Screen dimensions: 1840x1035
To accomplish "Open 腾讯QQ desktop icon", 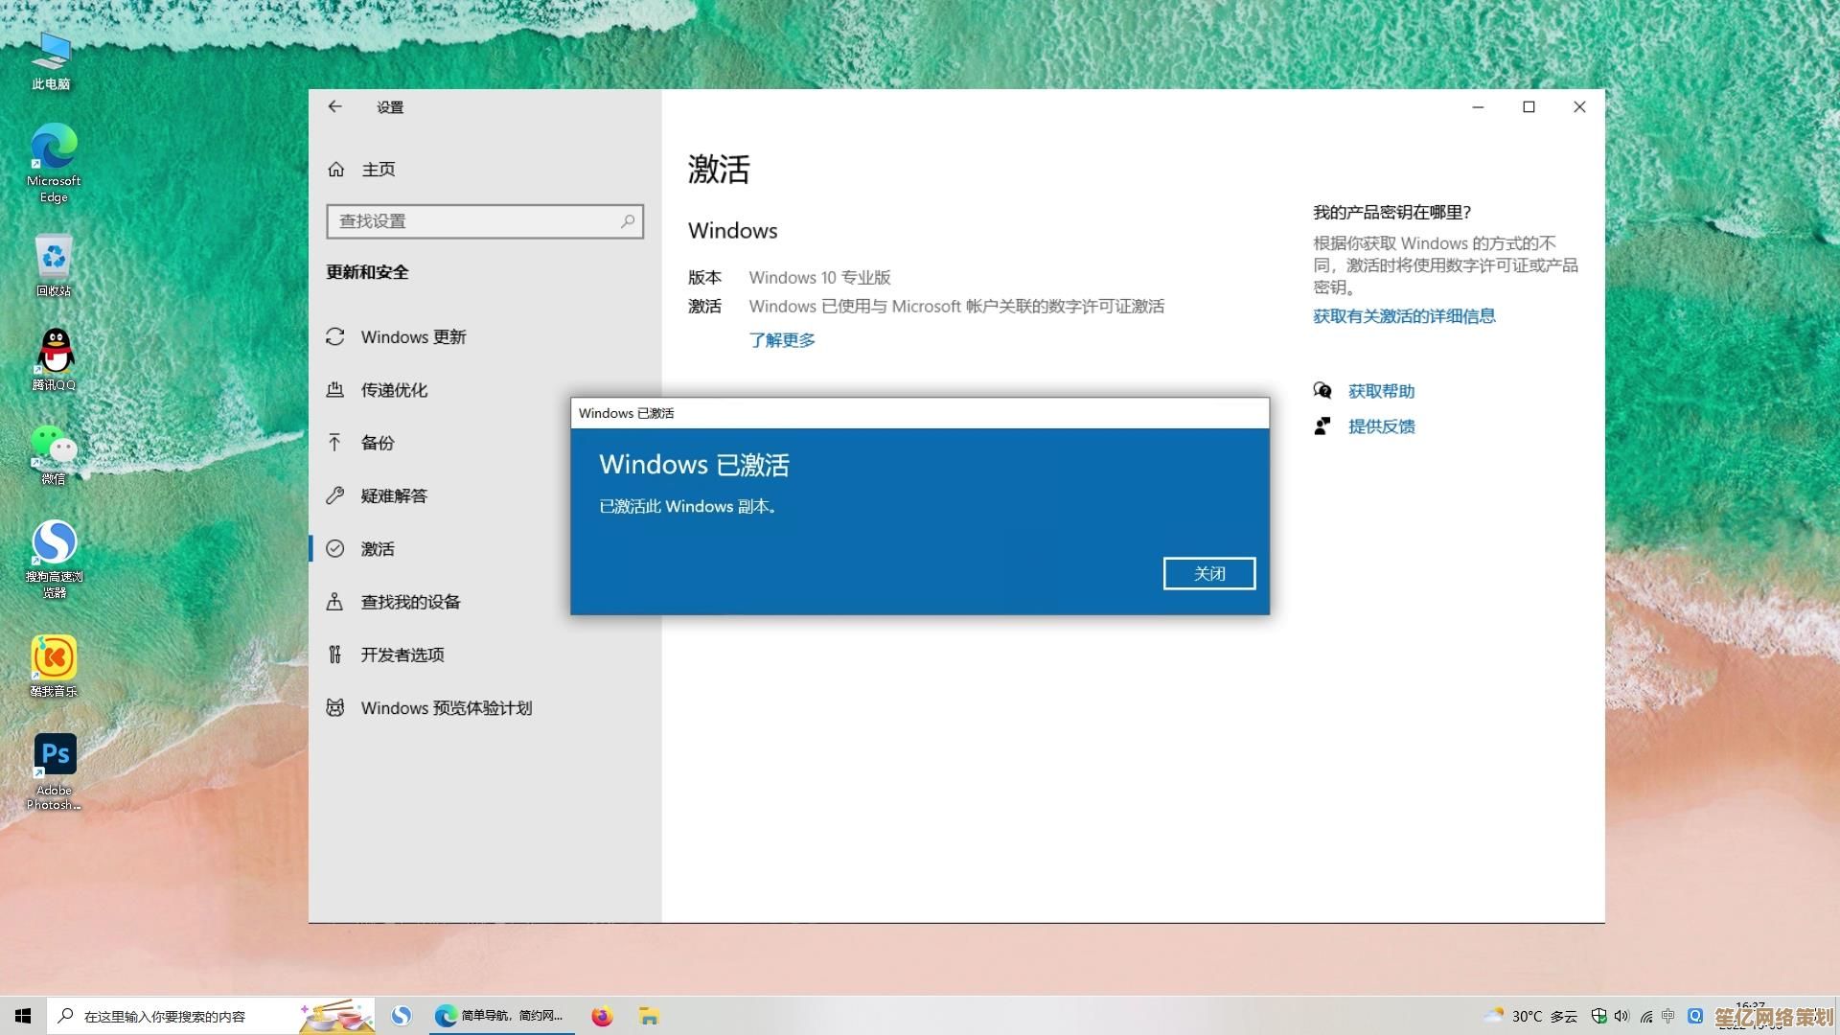I will (55, 353).
